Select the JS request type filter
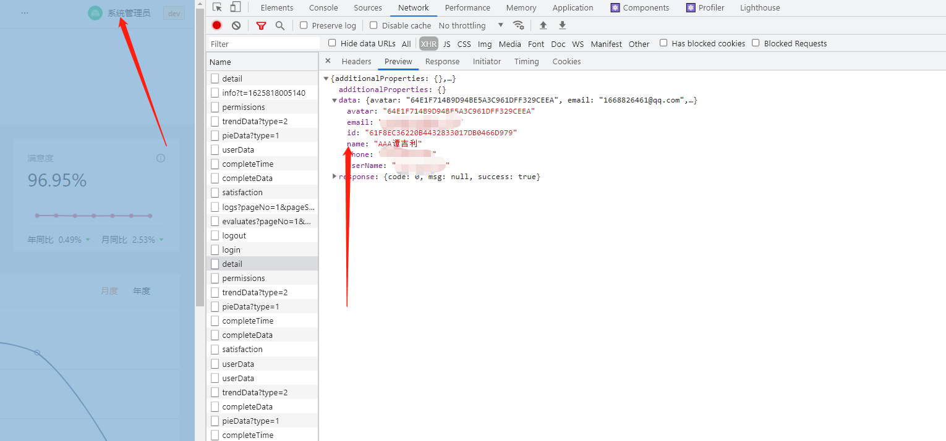946x441 pixels. (x=446, y=44)
